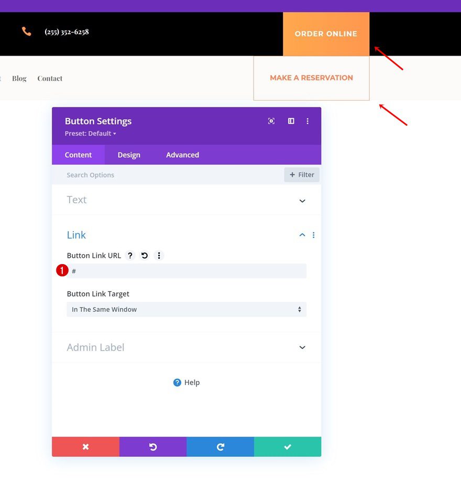The image size is (461, 503).
Task: Click the blue Help question icon
Action: [x=177, y=382]
